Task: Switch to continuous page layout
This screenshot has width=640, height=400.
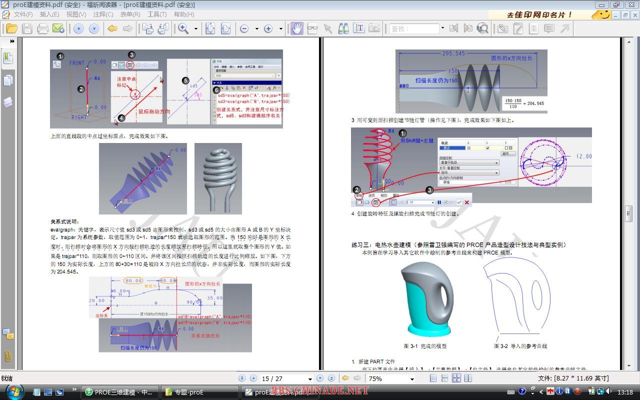Action: point(443,378)
